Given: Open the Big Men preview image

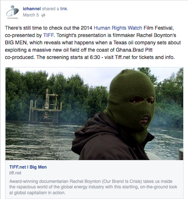Looking at the screenshot, I should tap(94, 114).
